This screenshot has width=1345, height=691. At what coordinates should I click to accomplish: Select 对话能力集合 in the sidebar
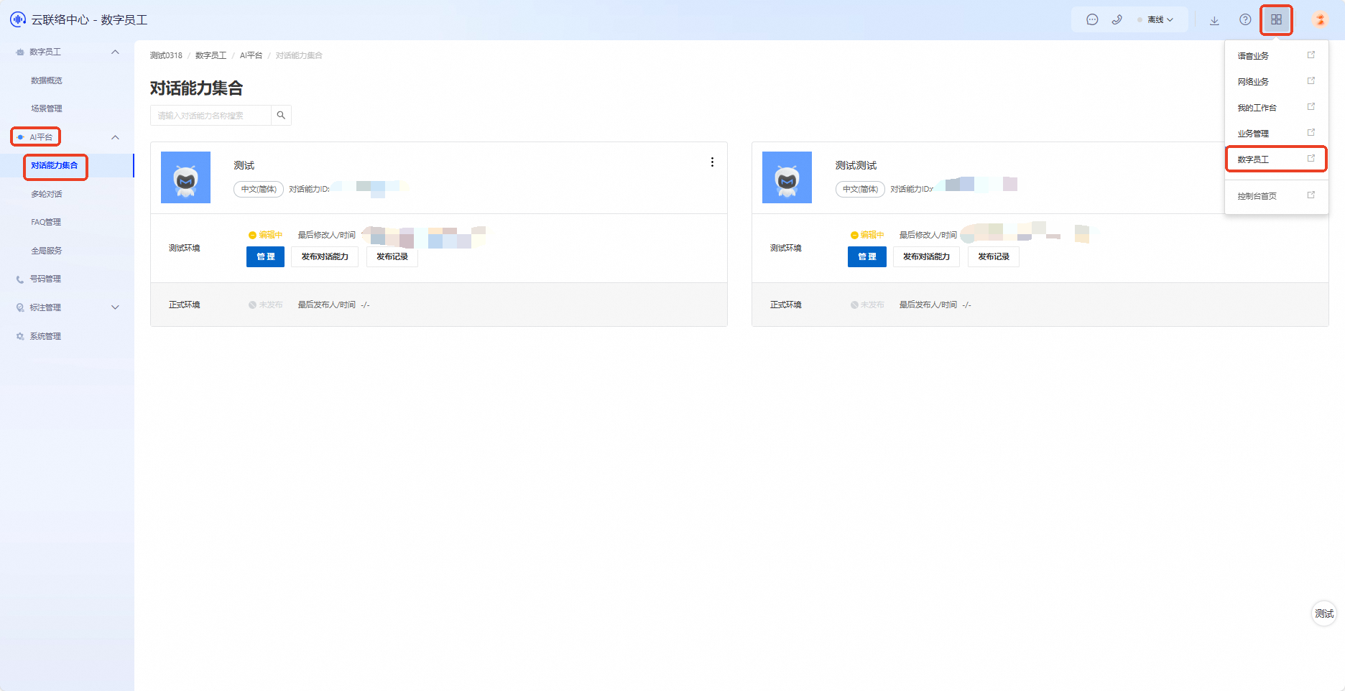[x=55, y=165]
